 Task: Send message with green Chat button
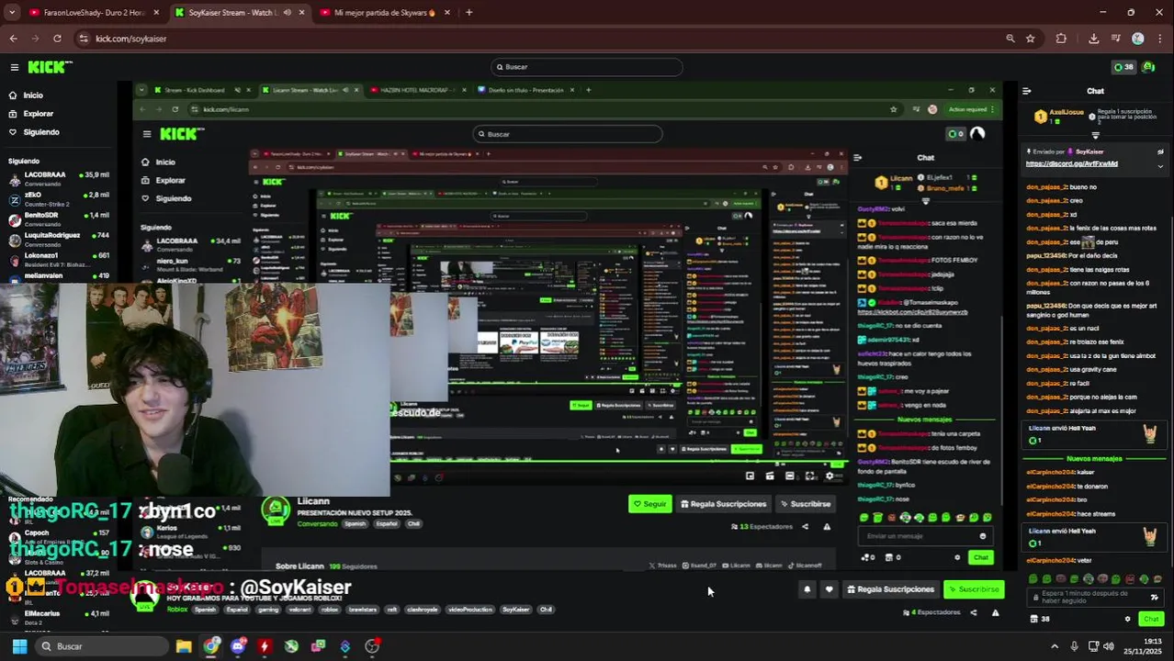click(1151, 619)
